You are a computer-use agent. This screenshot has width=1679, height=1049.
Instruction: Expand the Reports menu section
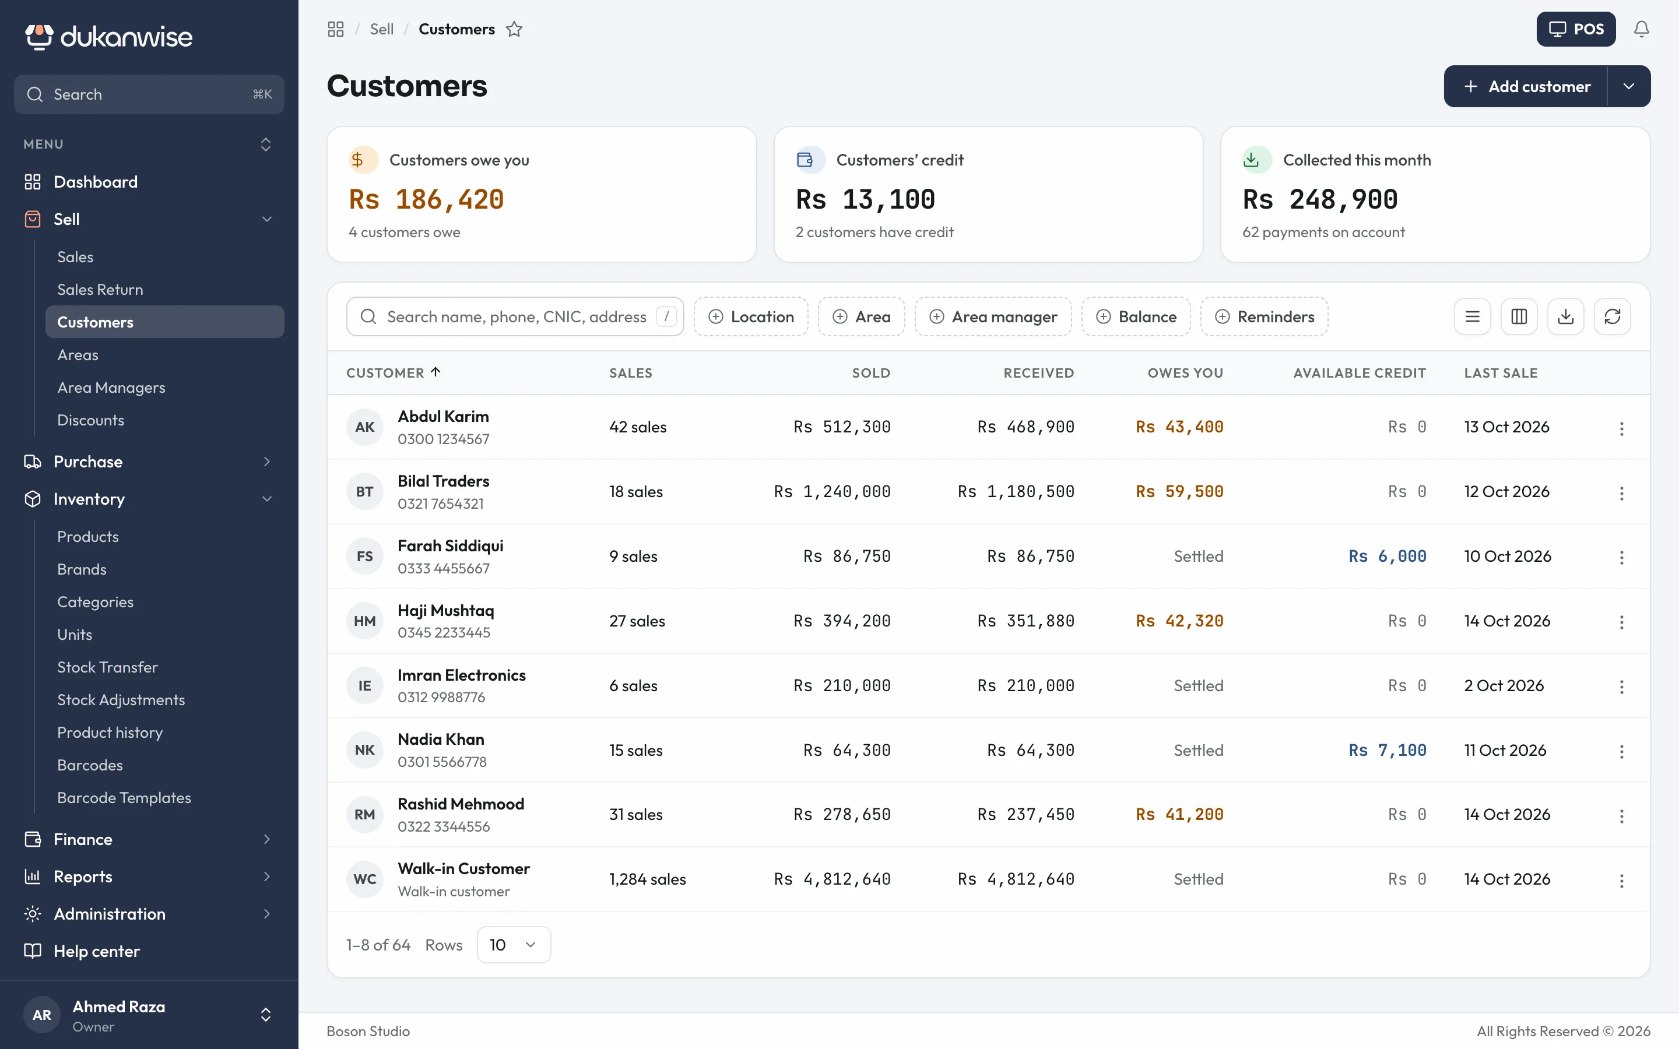coord(149,876)
